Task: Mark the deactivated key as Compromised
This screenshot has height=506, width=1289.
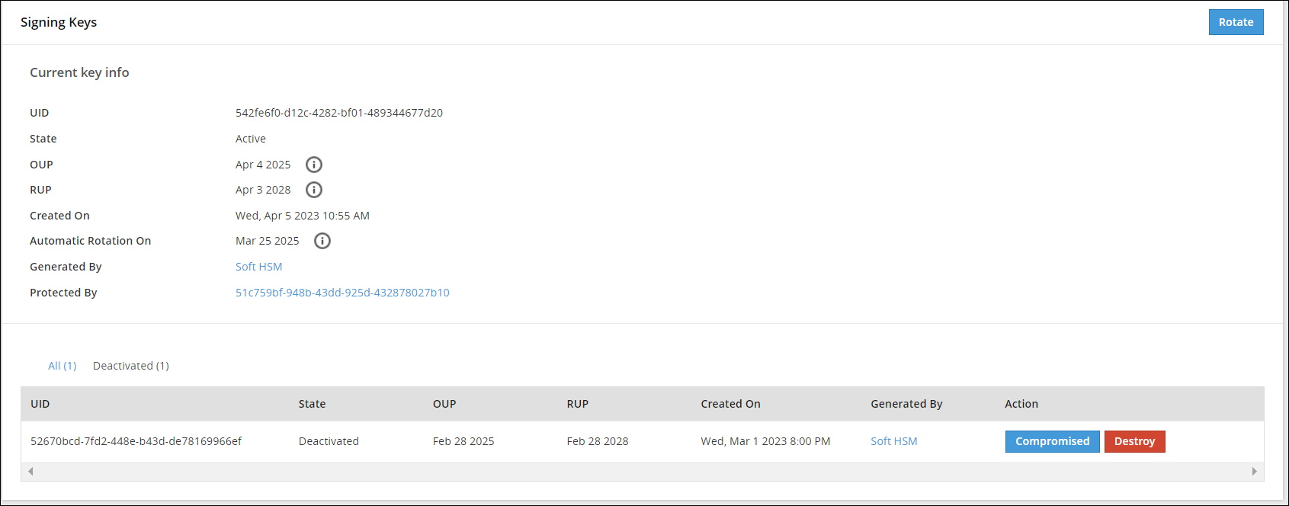Action: (x=1052, y=441)
